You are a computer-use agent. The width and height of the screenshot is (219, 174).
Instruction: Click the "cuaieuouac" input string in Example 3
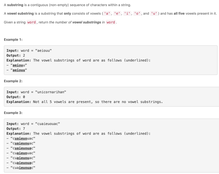47,124
